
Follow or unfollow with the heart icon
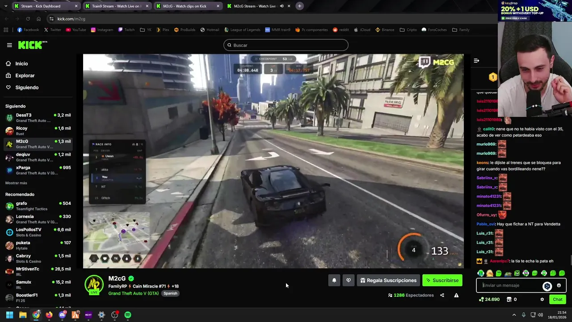(x=349, y=280)
